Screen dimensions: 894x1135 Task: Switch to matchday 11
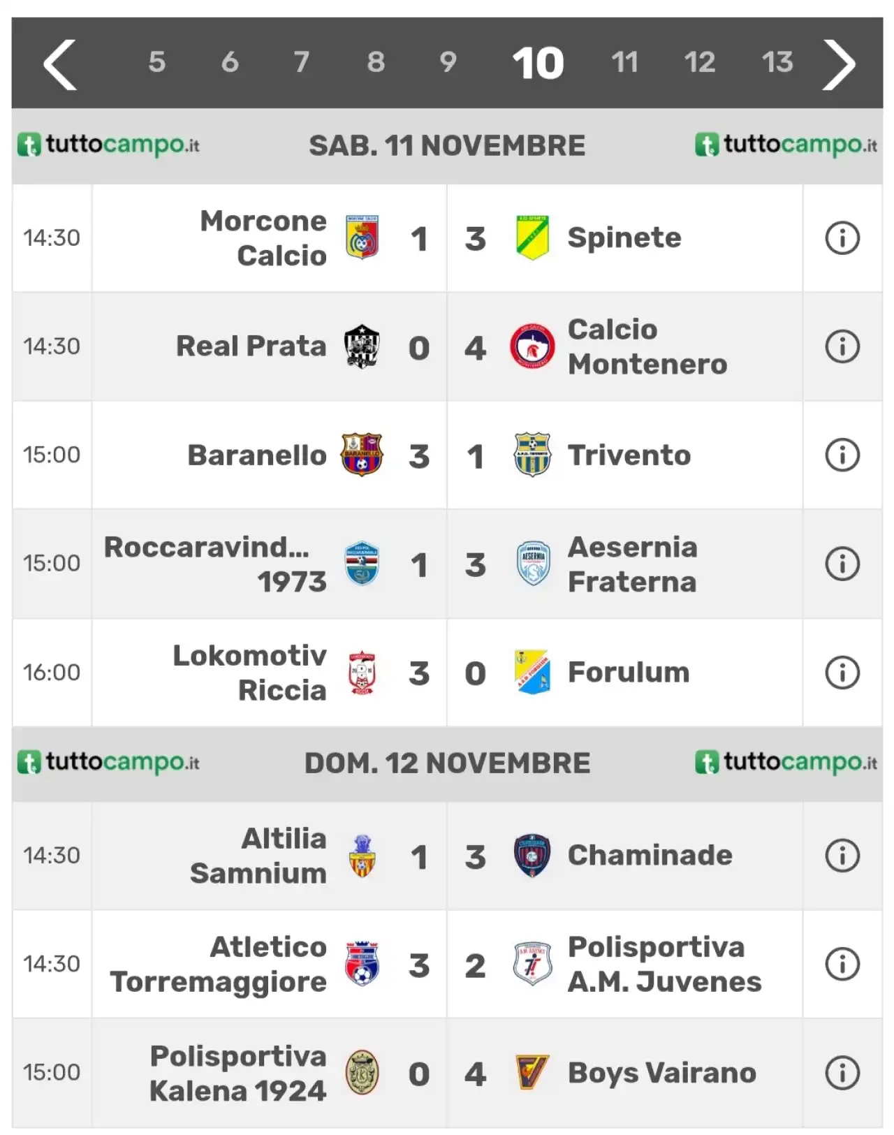[624, 62]
